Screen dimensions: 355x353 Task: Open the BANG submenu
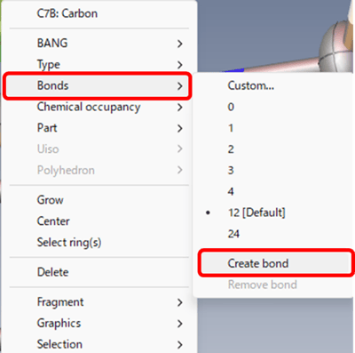pyautogui.click(x=99, y=44)
